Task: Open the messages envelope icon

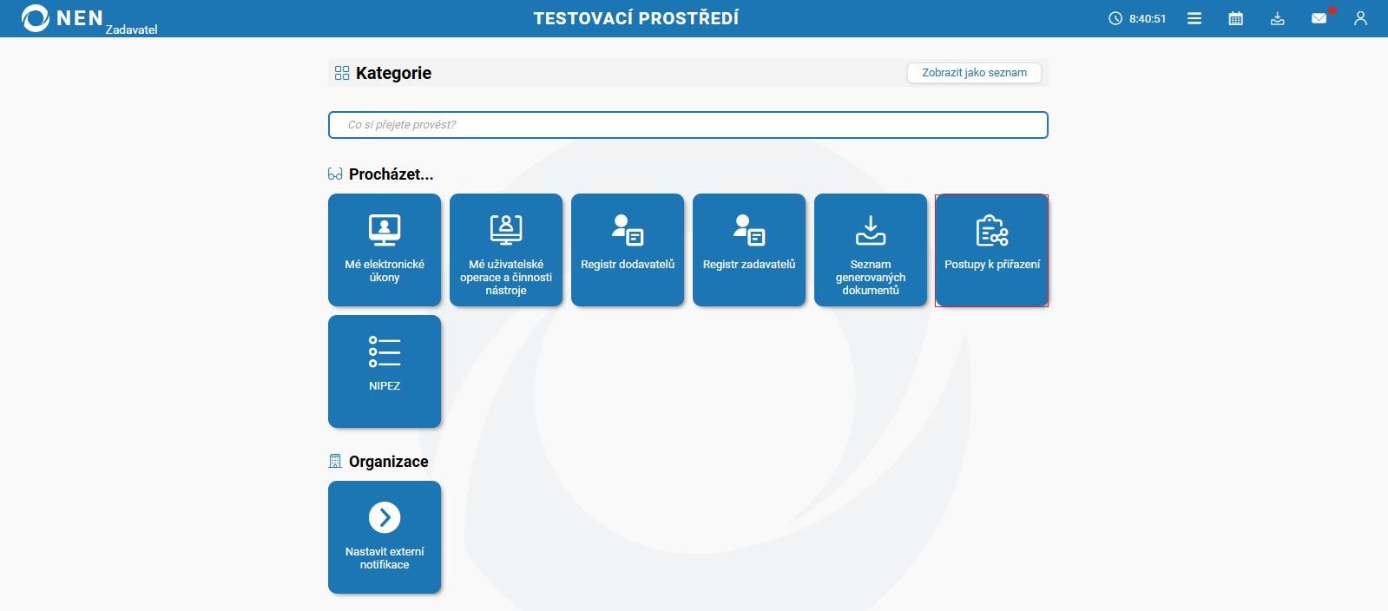Action: click(x=1319, y=18)
